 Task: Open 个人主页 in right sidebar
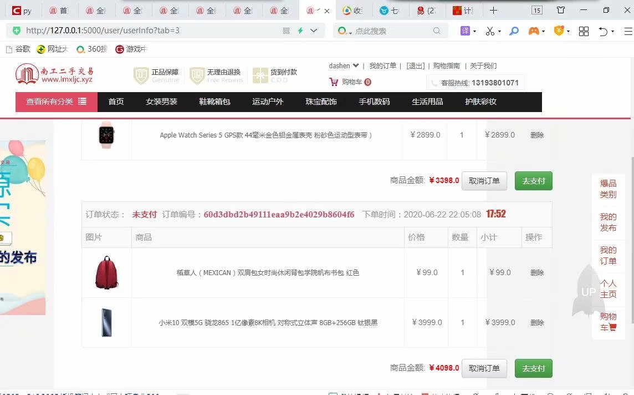[608, 288]
